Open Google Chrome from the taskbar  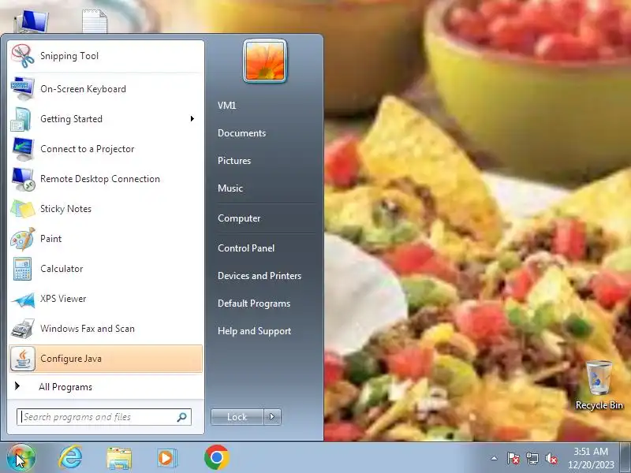click(216, 458)
